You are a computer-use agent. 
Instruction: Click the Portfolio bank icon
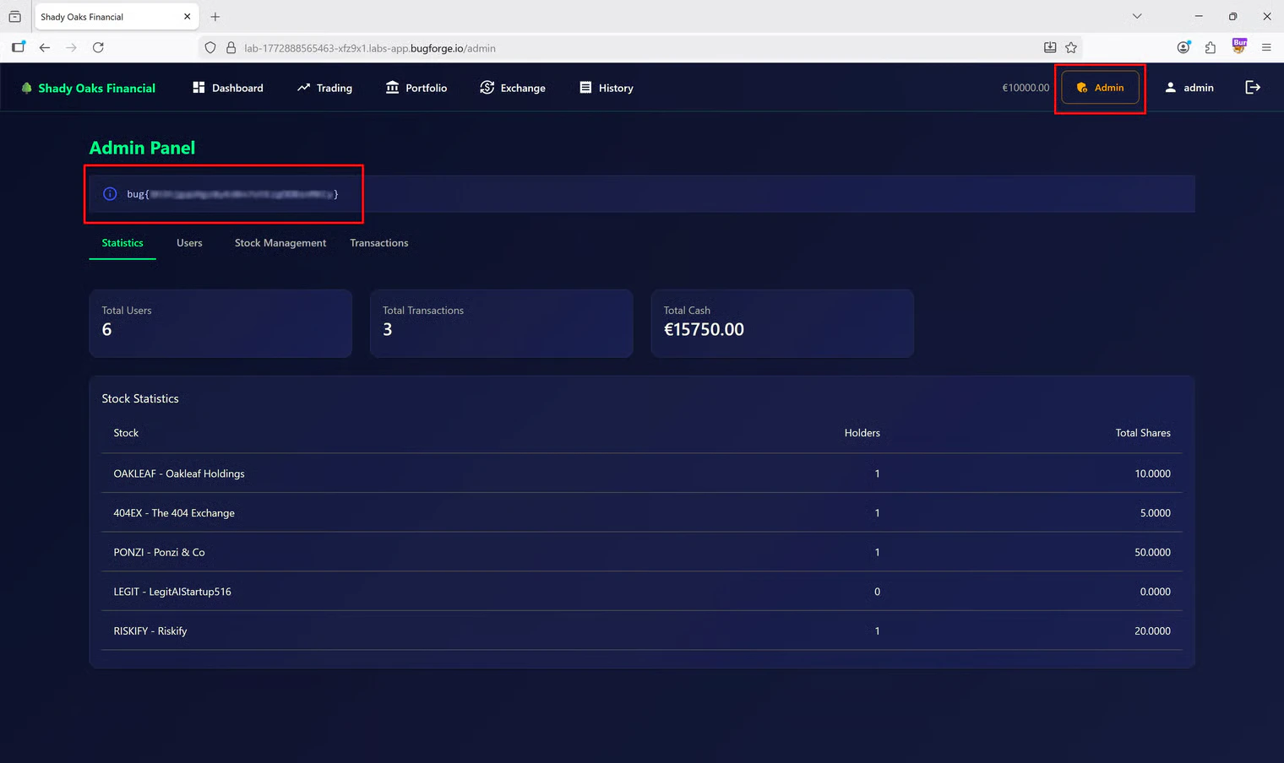392,87
